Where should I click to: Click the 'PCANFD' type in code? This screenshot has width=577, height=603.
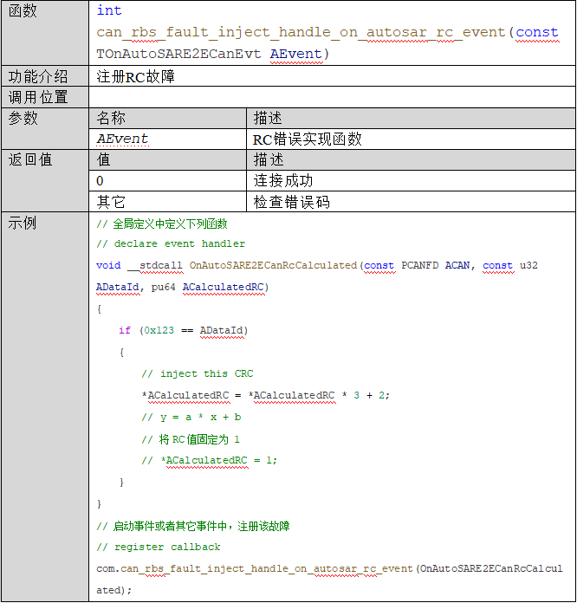419,265
